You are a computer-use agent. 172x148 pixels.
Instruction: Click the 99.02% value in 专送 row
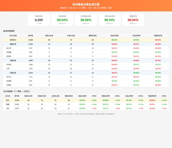pyautogui.click(x=82, y=105)
